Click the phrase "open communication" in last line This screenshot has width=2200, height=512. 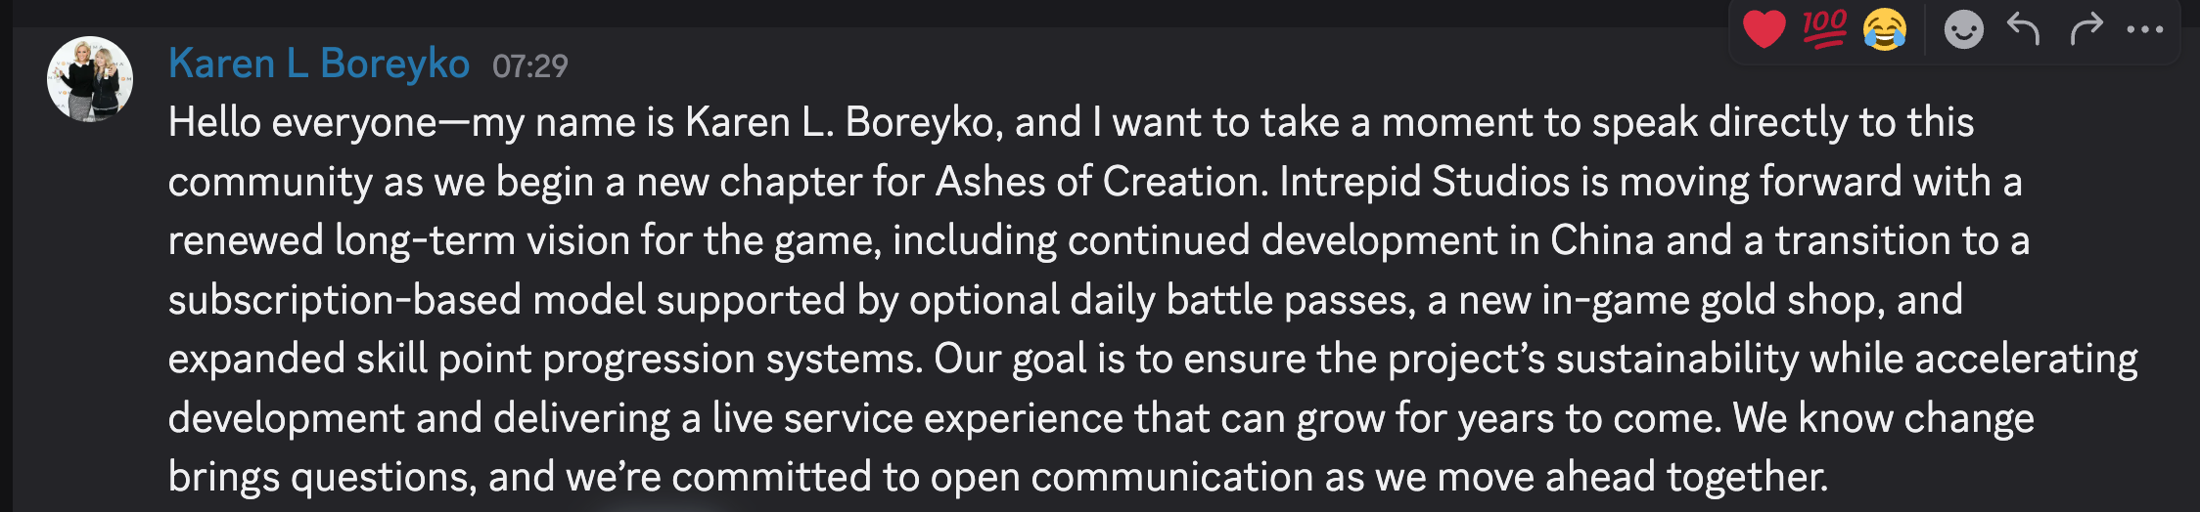pyautogui.click(x=1171, y=477)
